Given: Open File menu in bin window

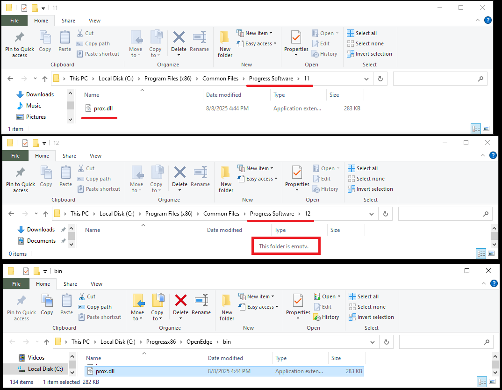Looking at the screenshot, I should point(16,284).
